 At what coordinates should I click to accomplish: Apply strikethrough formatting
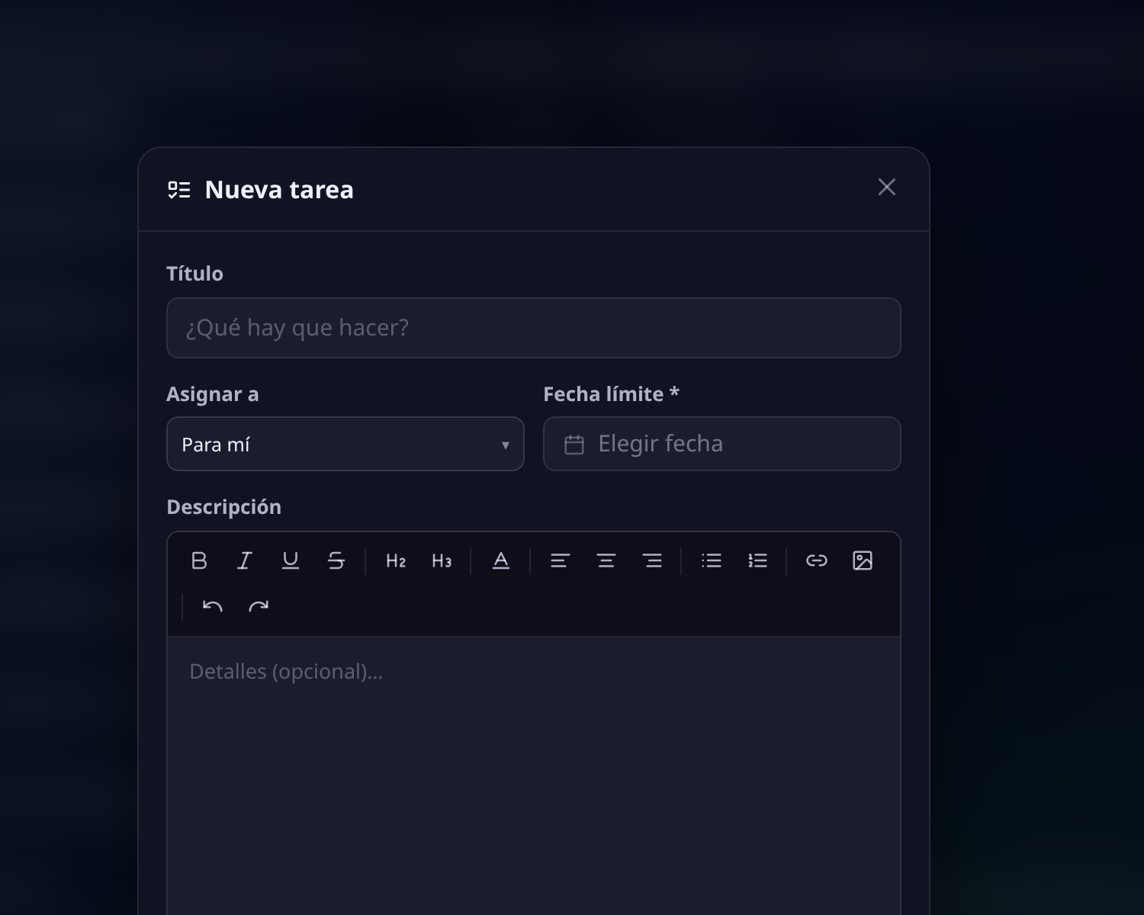tap(336, 560)
